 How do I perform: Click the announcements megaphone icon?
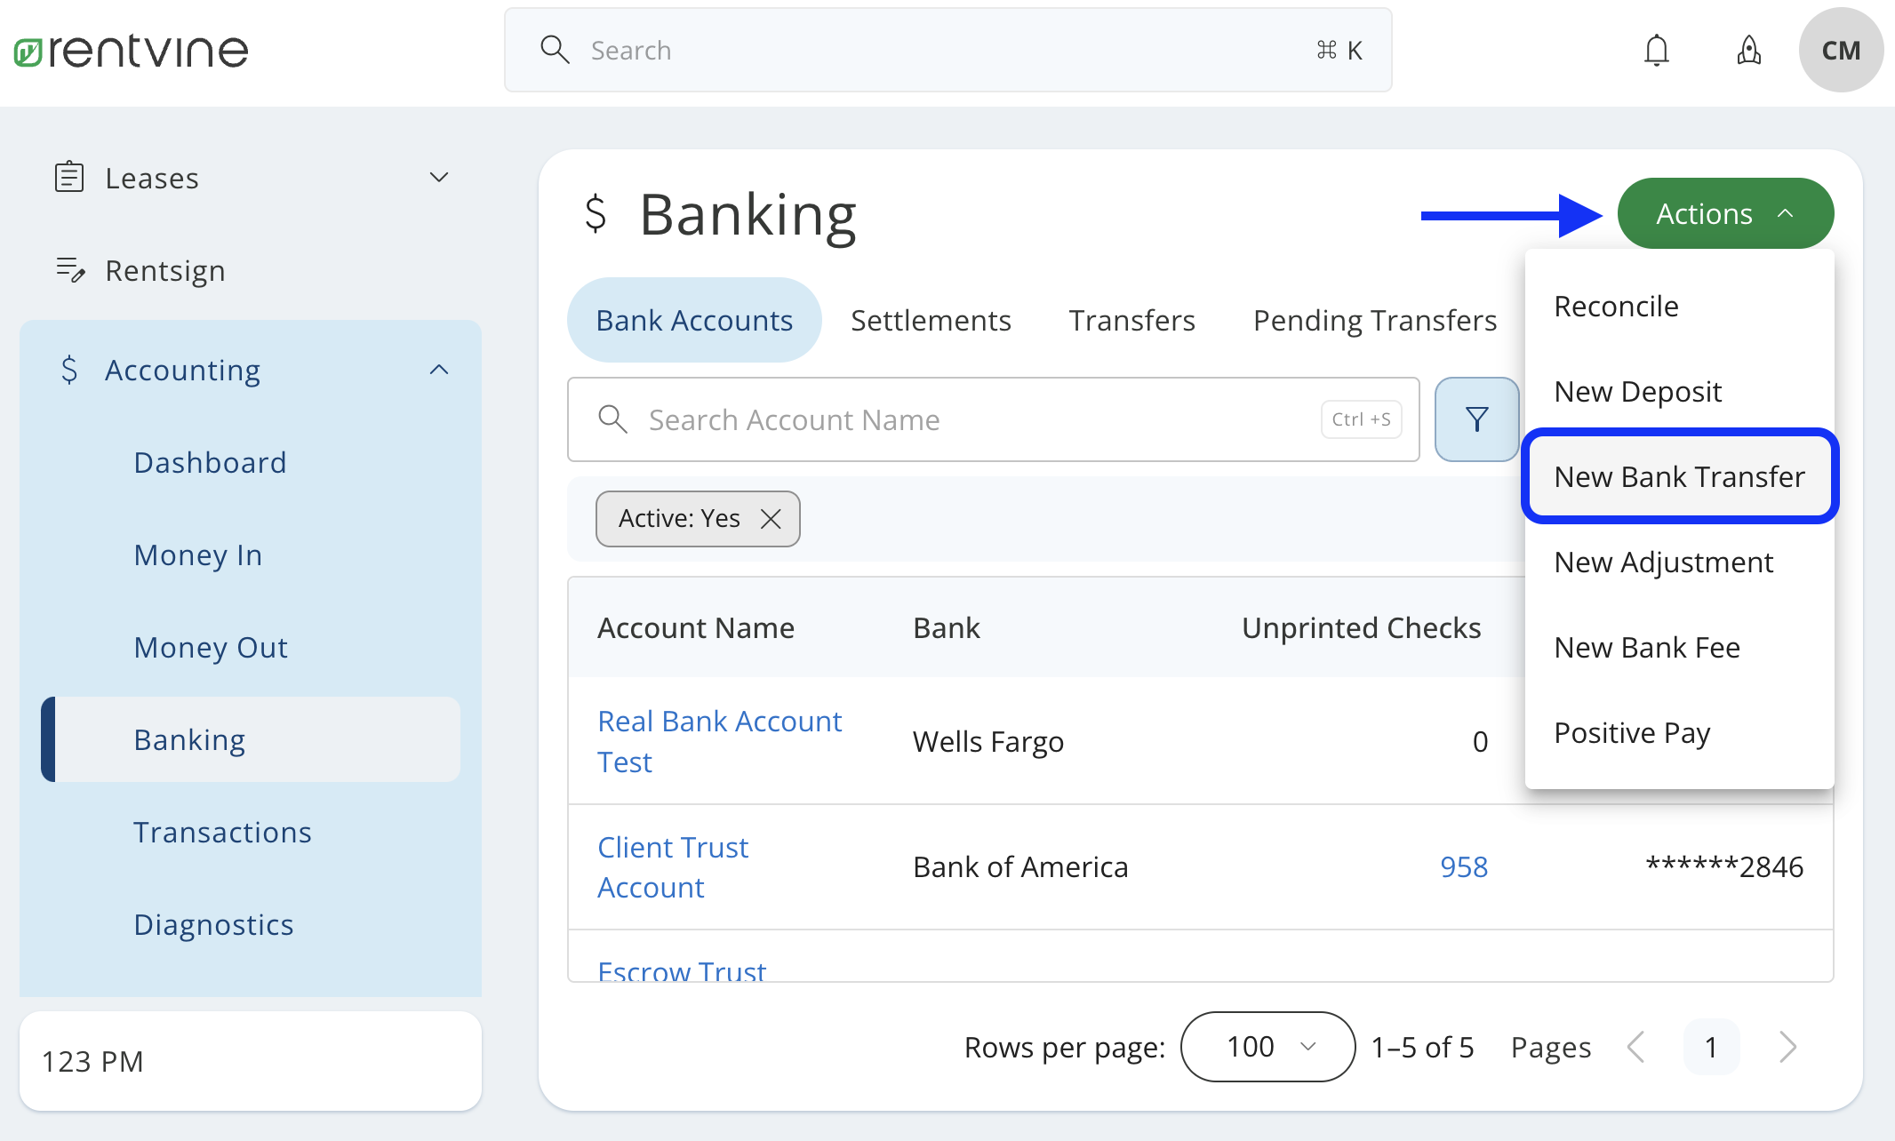pos(1748,50)
